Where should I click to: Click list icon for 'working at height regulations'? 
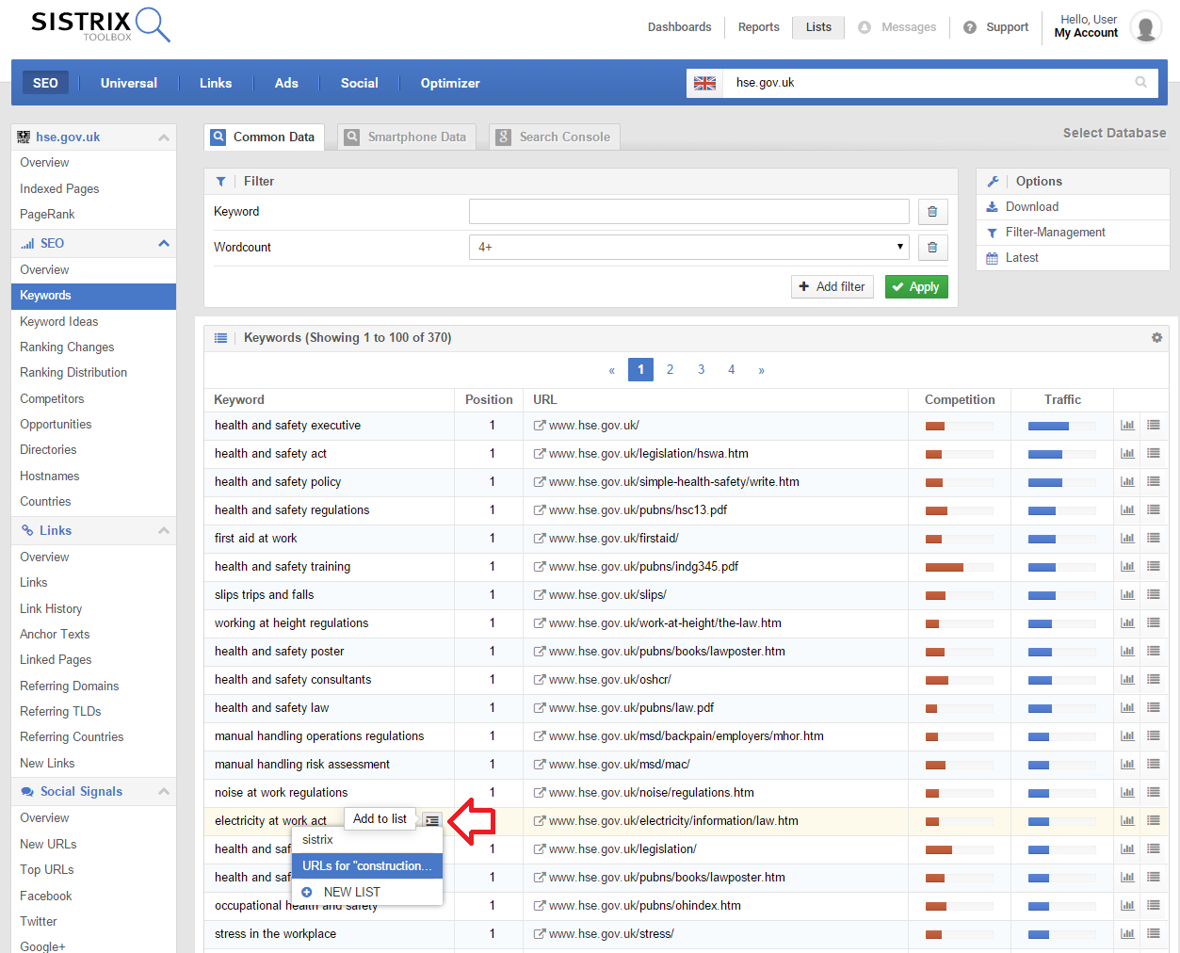point(1153,623)
